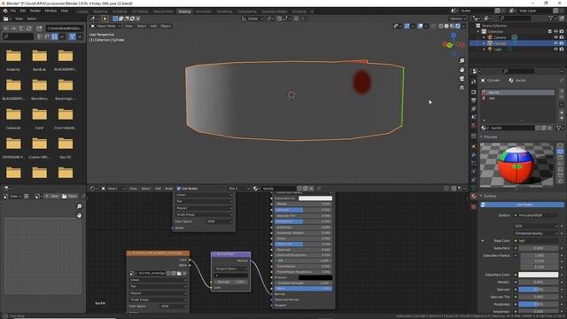The height and width of the screenshot is (319, 567).
Task: Click Open button in image editor header
Action: point(69,196)
